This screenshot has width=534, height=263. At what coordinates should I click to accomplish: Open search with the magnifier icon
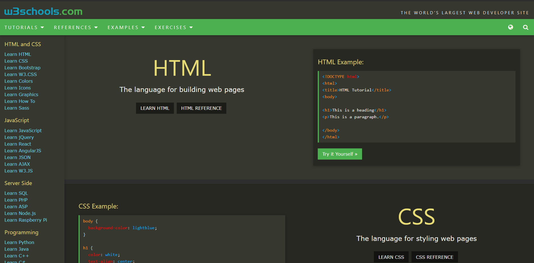526,27
